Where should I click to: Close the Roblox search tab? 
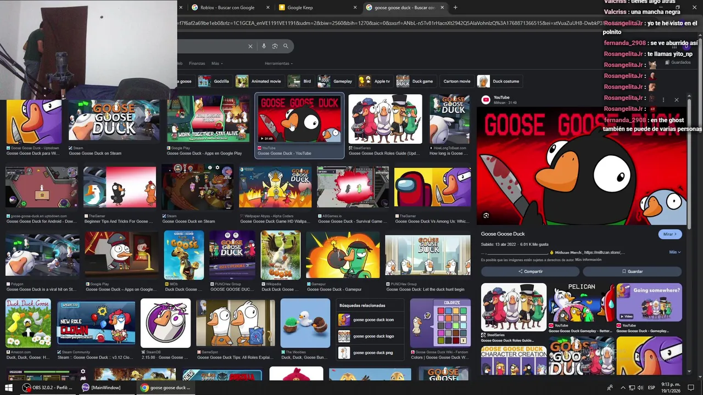click(268, 8)
